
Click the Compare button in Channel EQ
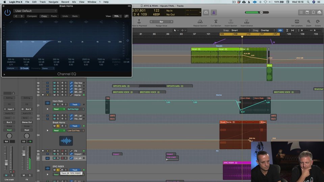tap(32, 16)
